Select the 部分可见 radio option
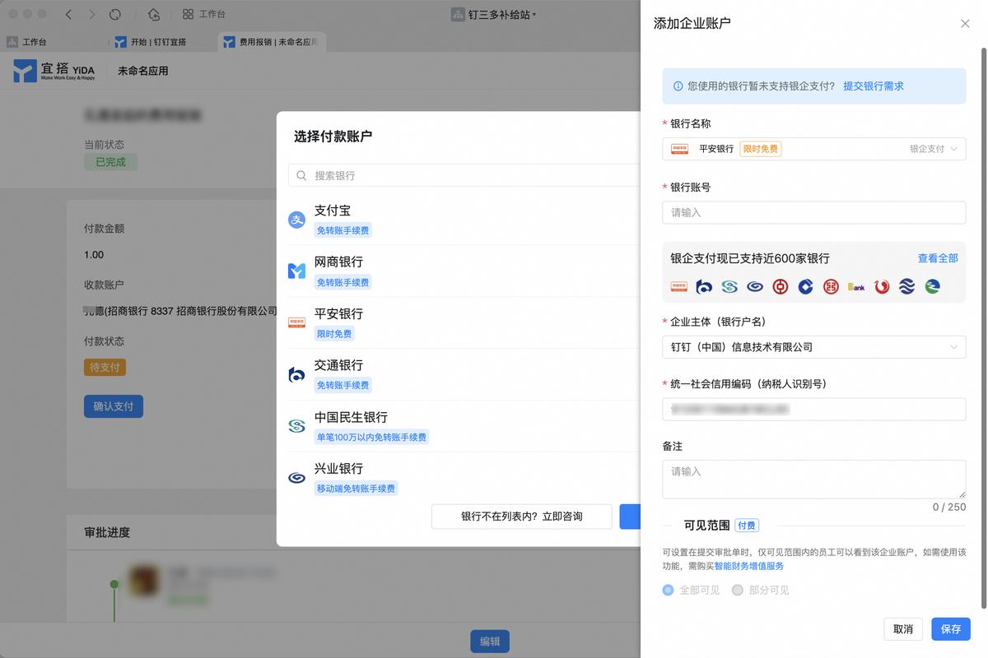The width and height of the screenshot is (988, 658). point(738,590)
